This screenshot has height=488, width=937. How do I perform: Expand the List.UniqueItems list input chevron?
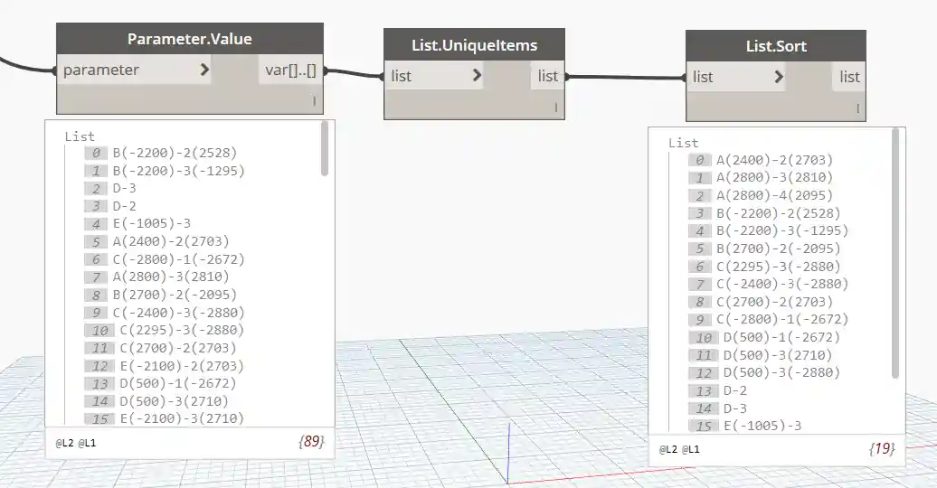point(477,76)
